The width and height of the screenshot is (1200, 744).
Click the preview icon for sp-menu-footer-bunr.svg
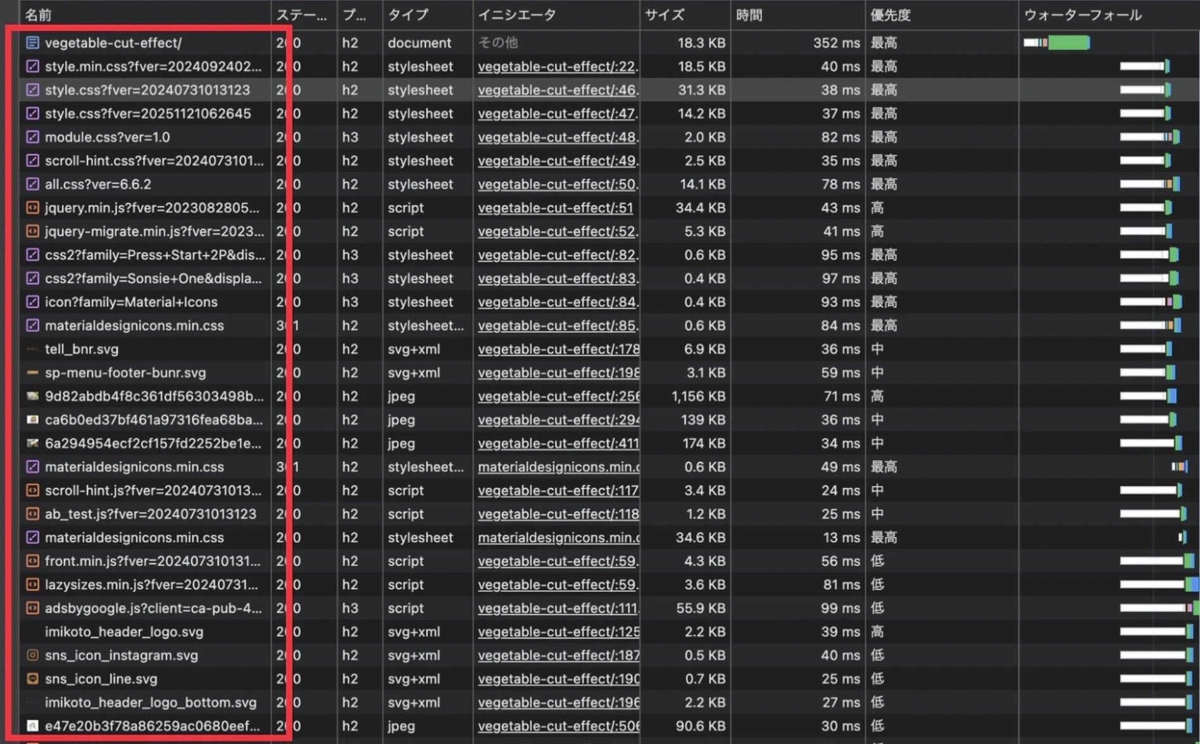32,373
